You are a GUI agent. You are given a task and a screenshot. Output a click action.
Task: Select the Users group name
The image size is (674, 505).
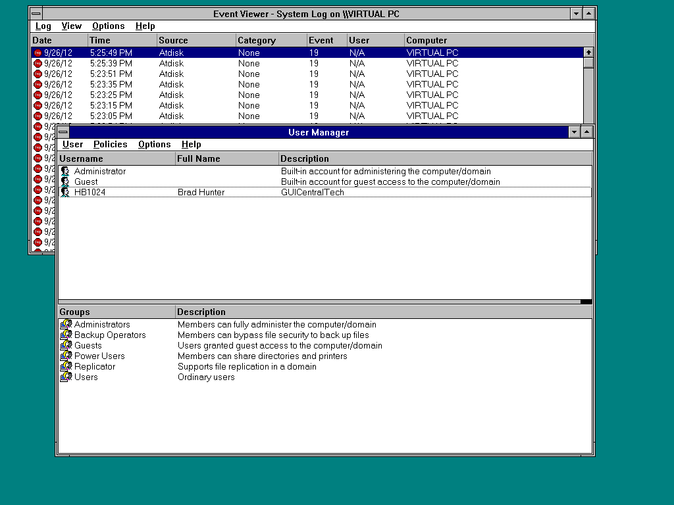(x=86, y=377)
